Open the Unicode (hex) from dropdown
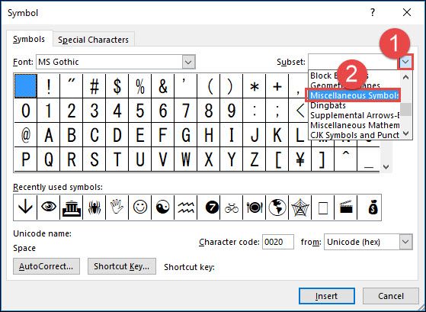 click(x=405, y=242)
